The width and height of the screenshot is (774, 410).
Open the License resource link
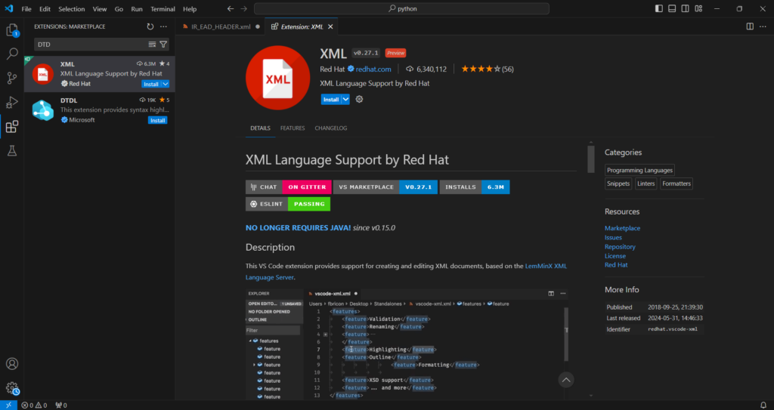(615, 255)
